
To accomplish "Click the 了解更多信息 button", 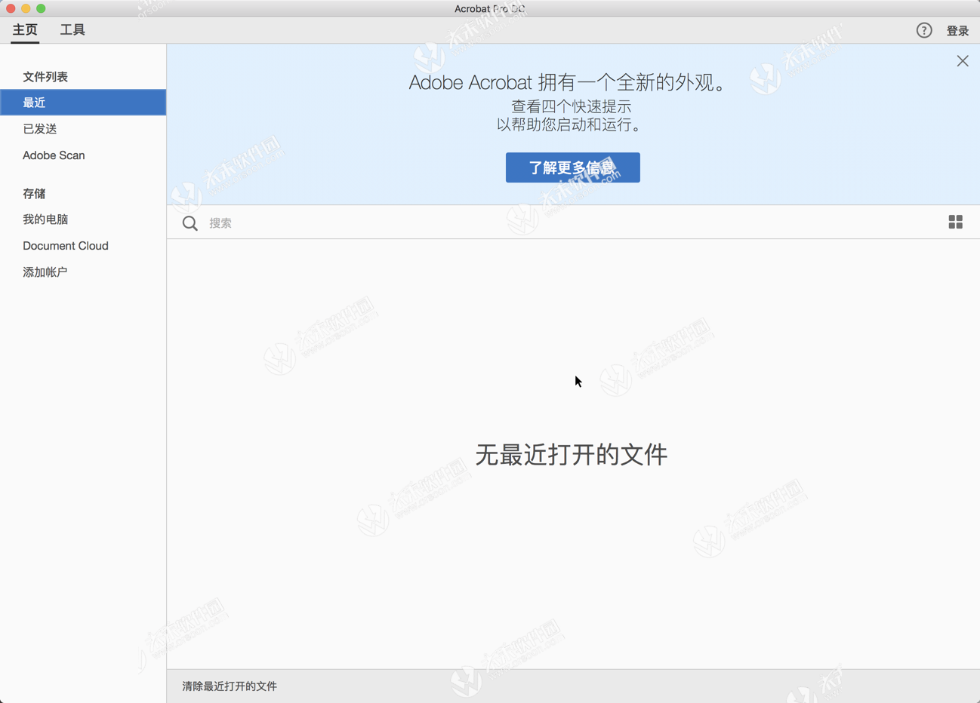I will coord(573,167).
